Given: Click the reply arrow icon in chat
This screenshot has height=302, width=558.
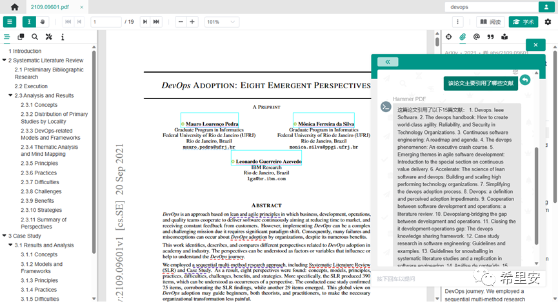Looking at the screenshot, I should click(525, 80).
